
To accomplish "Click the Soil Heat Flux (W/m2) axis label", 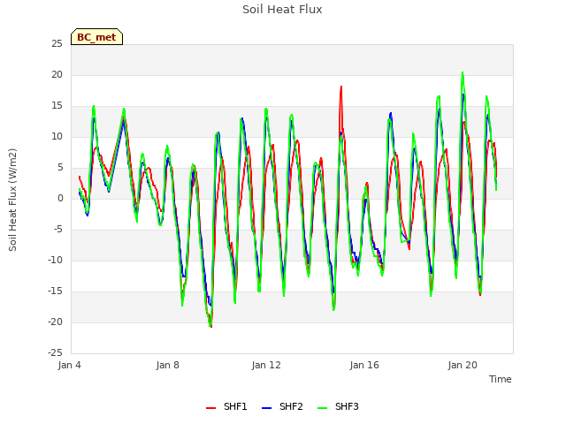I will [12, 200].
